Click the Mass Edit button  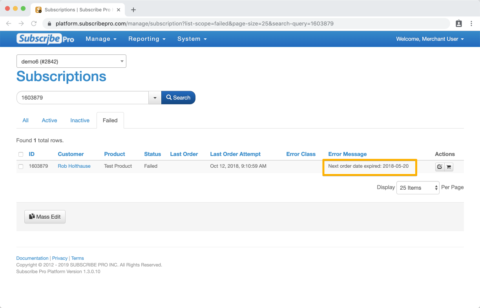(x=45, y=217)
